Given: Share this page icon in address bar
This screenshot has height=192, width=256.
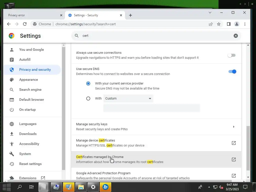Looking at the screenshot, I should pyautogui.click(x=211, y=24).
